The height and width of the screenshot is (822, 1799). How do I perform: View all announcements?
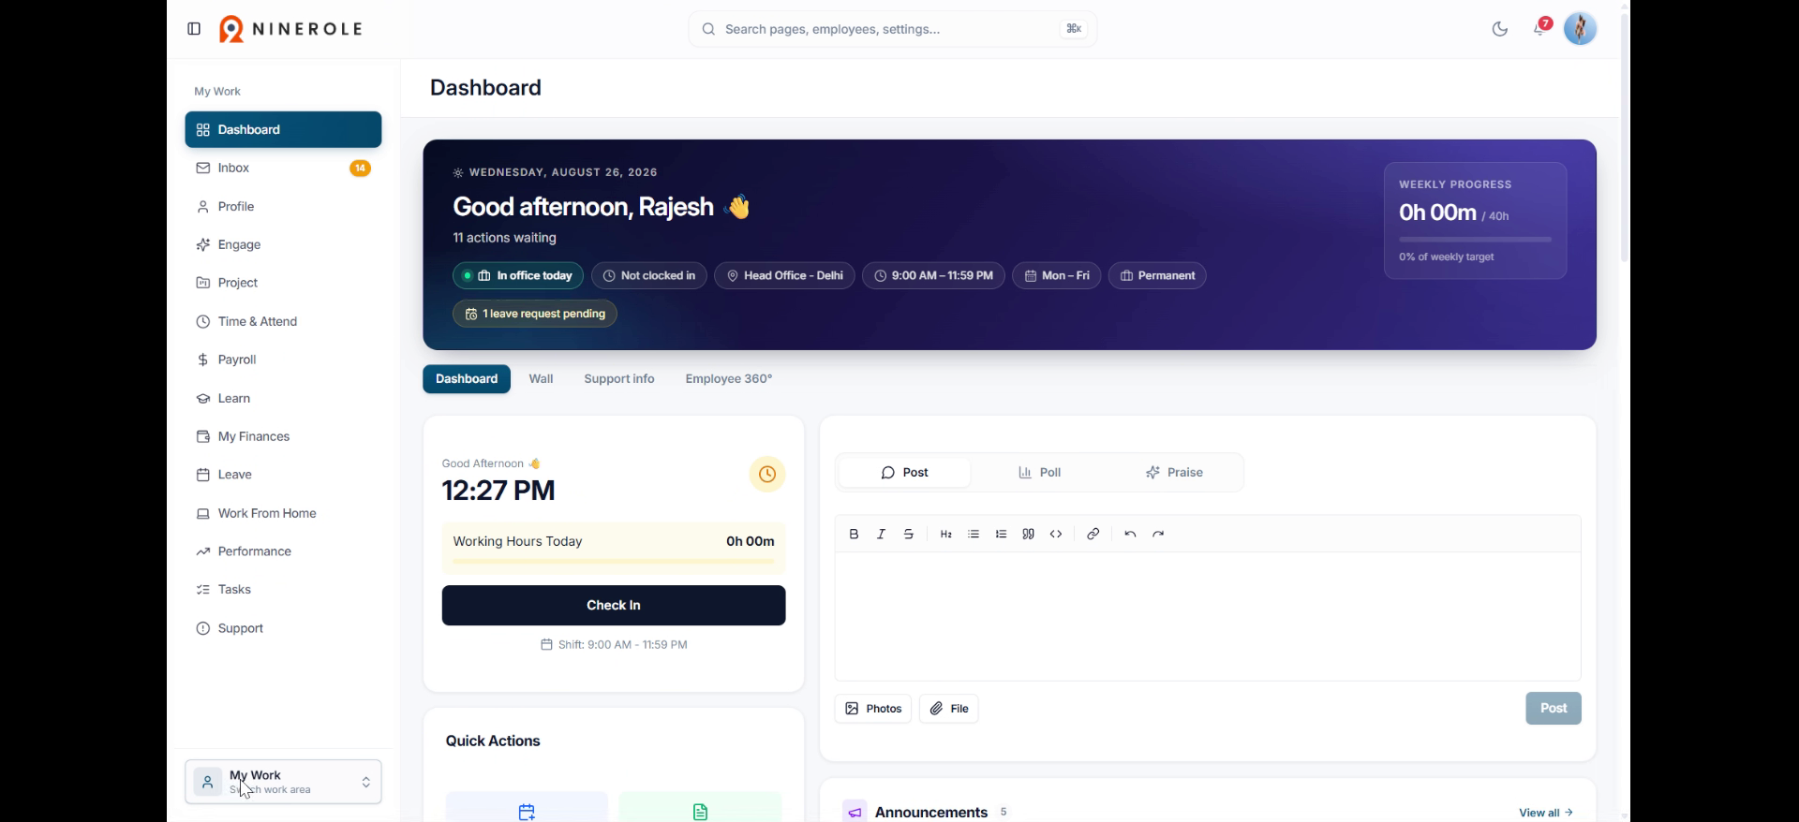[1545, 813]
